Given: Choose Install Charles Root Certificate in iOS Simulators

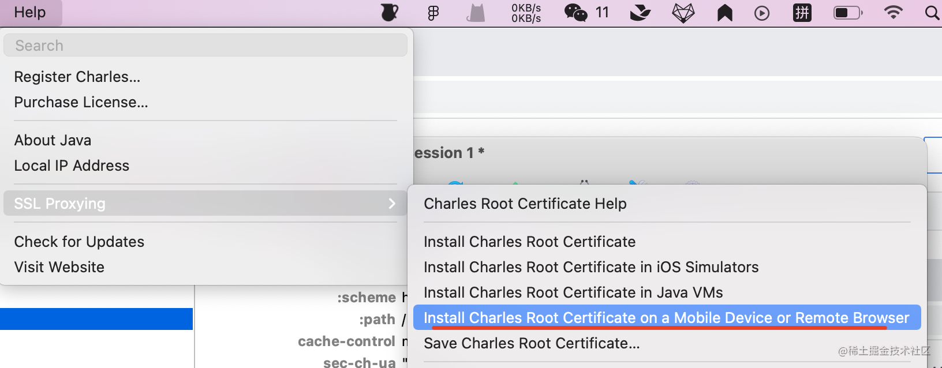Looking at the screenshot, I should pos(591,267).
